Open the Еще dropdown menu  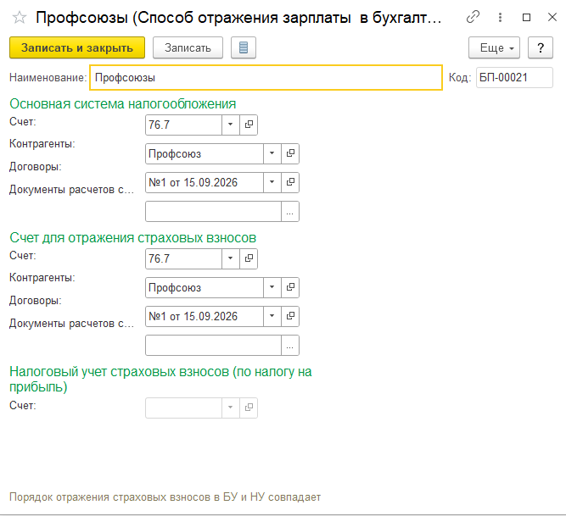494,47
